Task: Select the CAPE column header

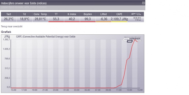Action: tap(119, 14)
